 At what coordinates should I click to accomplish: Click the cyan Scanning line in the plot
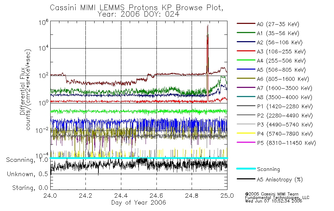click(x=139, y=158)
